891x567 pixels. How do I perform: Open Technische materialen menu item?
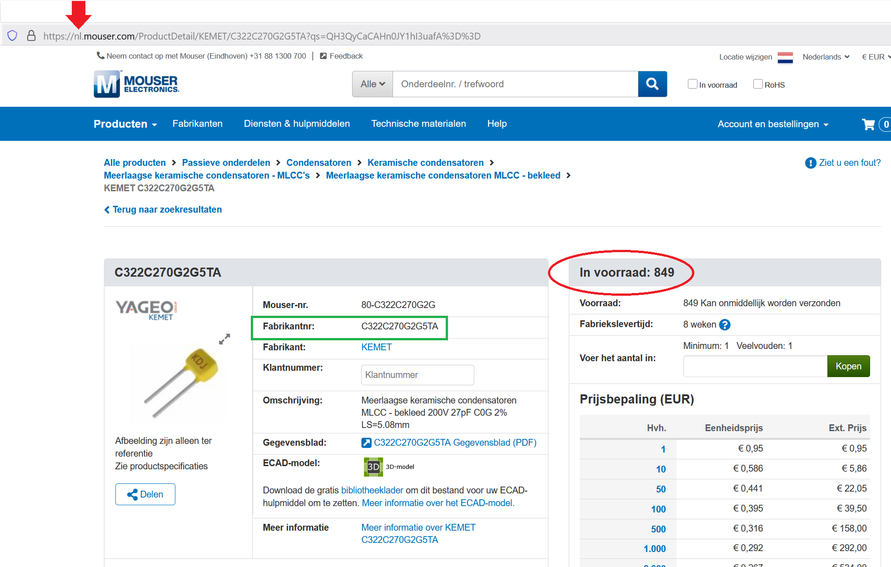[418, 124]
